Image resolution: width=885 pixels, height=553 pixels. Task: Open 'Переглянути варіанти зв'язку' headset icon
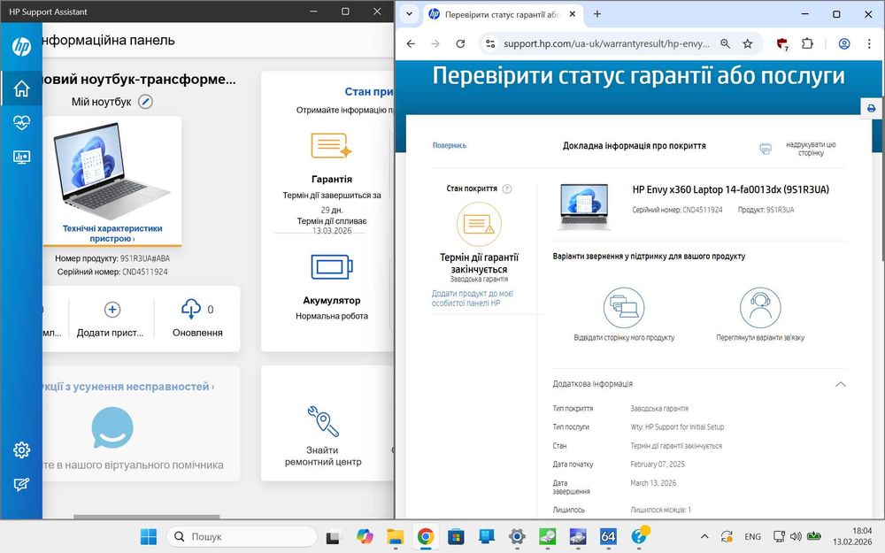760,308
